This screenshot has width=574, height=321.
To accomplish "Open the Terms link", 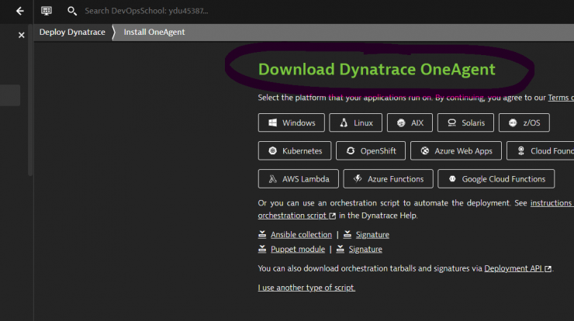I will pos(561,98).
